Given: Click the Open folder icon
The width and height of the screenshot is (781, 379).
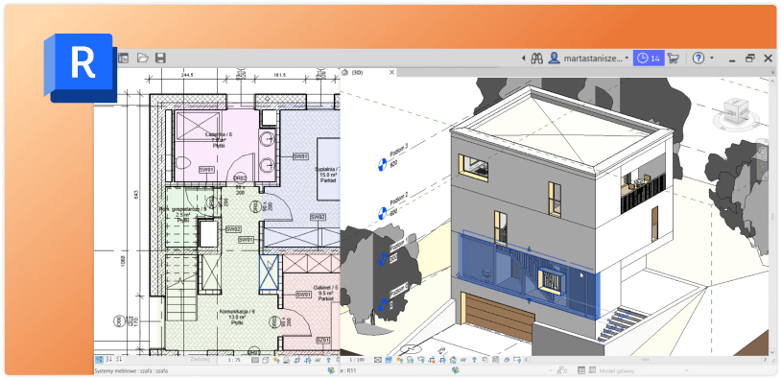Looking at the screenshot, I should click(142, 59).
